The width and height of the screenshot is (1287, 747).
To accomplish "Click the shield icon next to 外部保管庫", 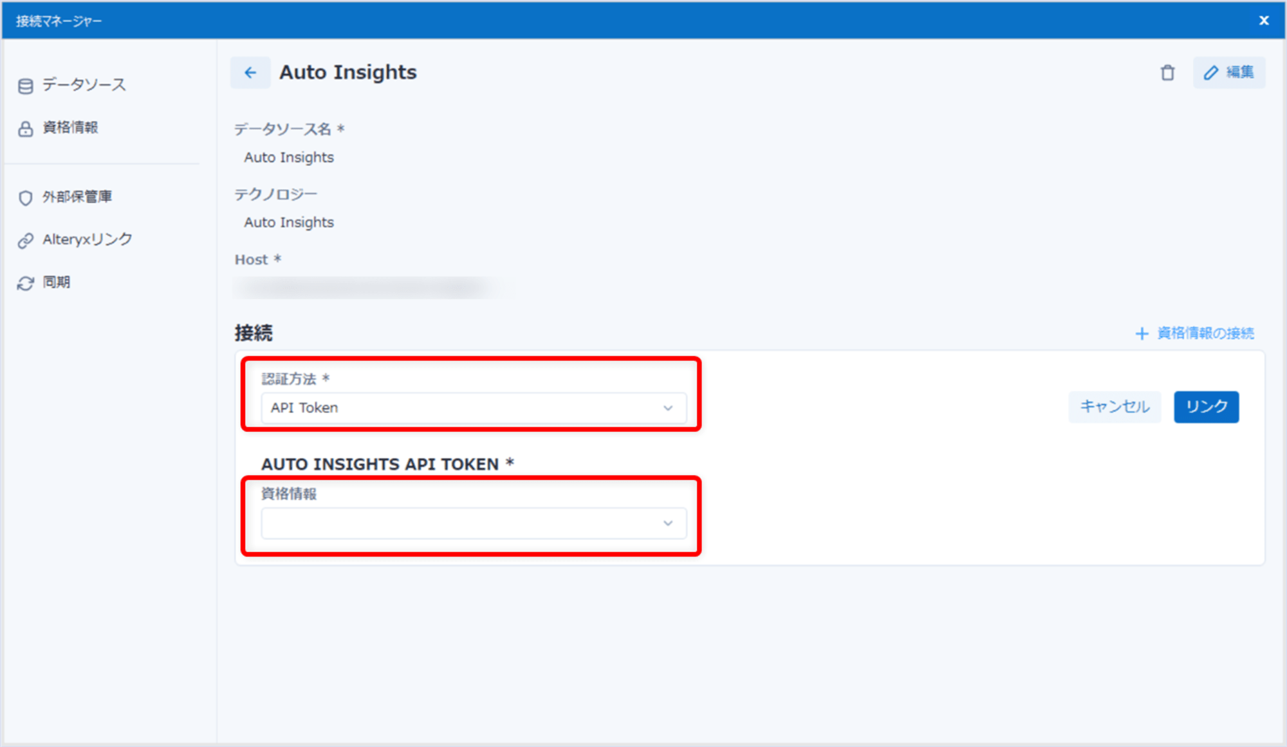I will tap(26, 198).
